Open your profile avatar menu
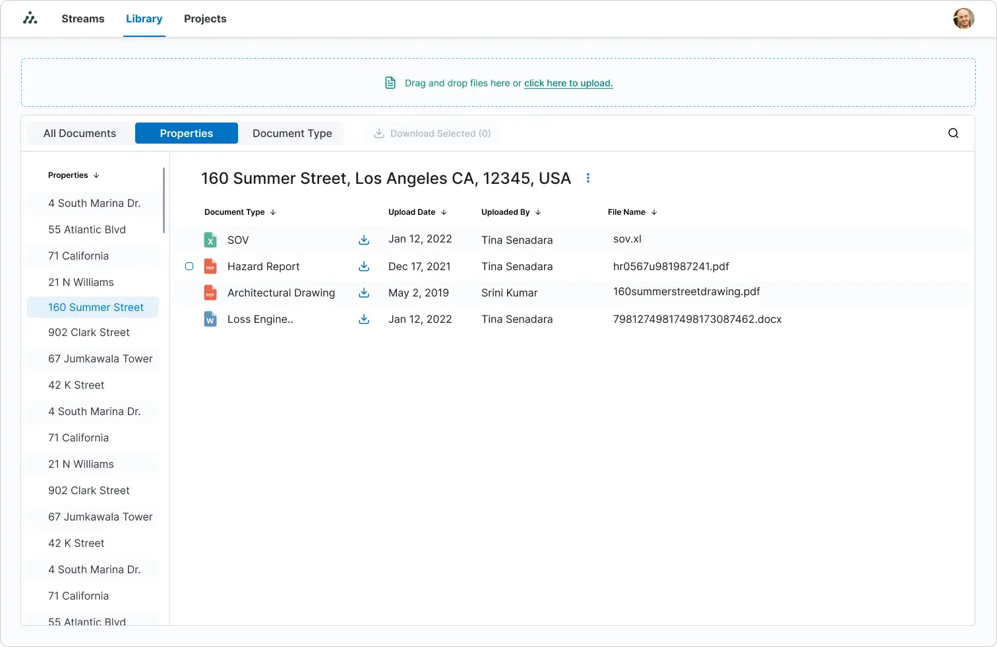This screenshot has height=647, width=997. (x=963, y=18)
